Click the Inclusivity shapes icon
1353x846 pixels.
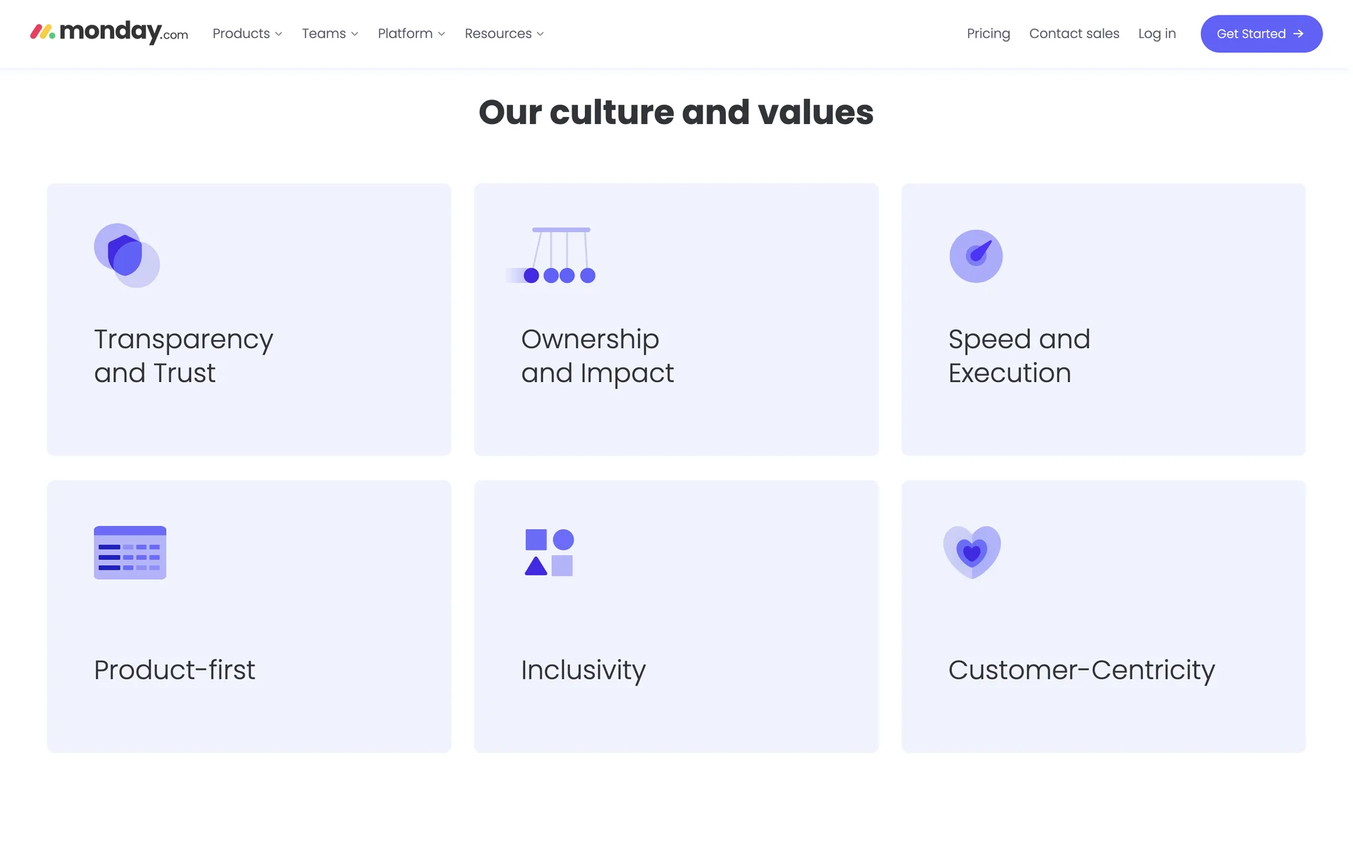click(549, 552)
